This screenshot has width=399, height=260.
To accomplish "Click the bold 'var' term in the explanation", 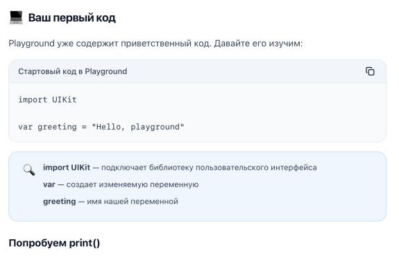I will (x=49, y=184).
